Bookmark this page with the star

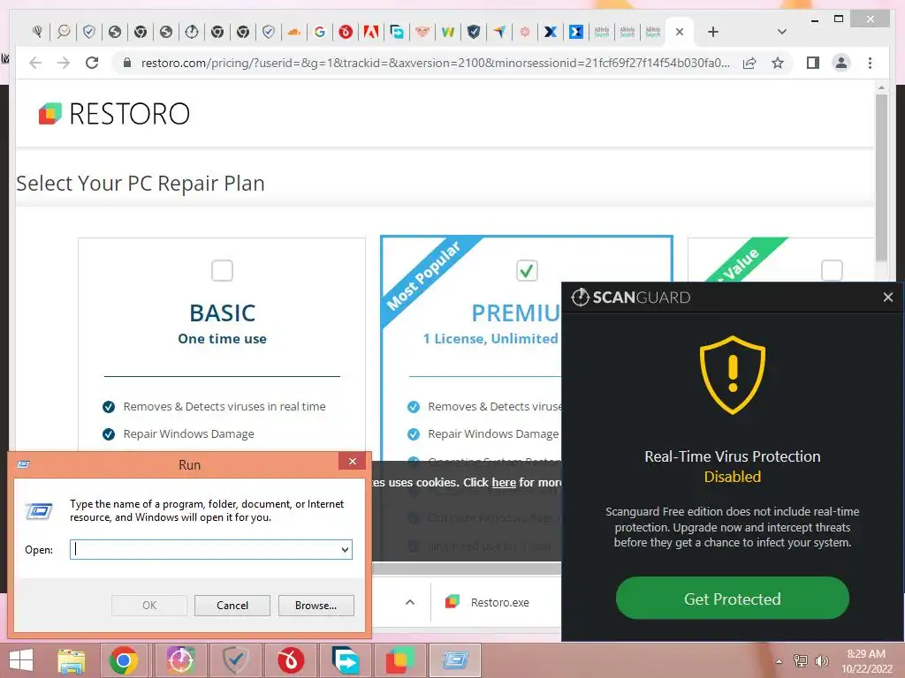pos(778,63)
